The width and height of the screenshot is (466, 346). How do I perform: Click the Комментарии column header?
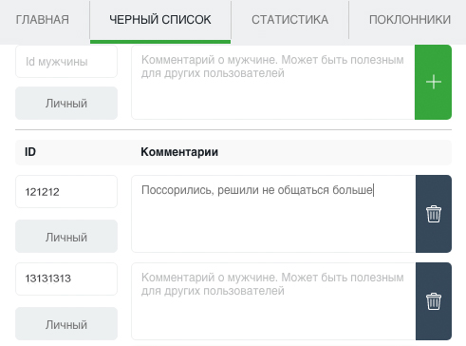click(x=179, y=152)
